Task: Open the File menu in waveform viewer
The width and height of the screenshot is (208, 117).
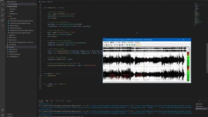Action: tap(106, 43)
